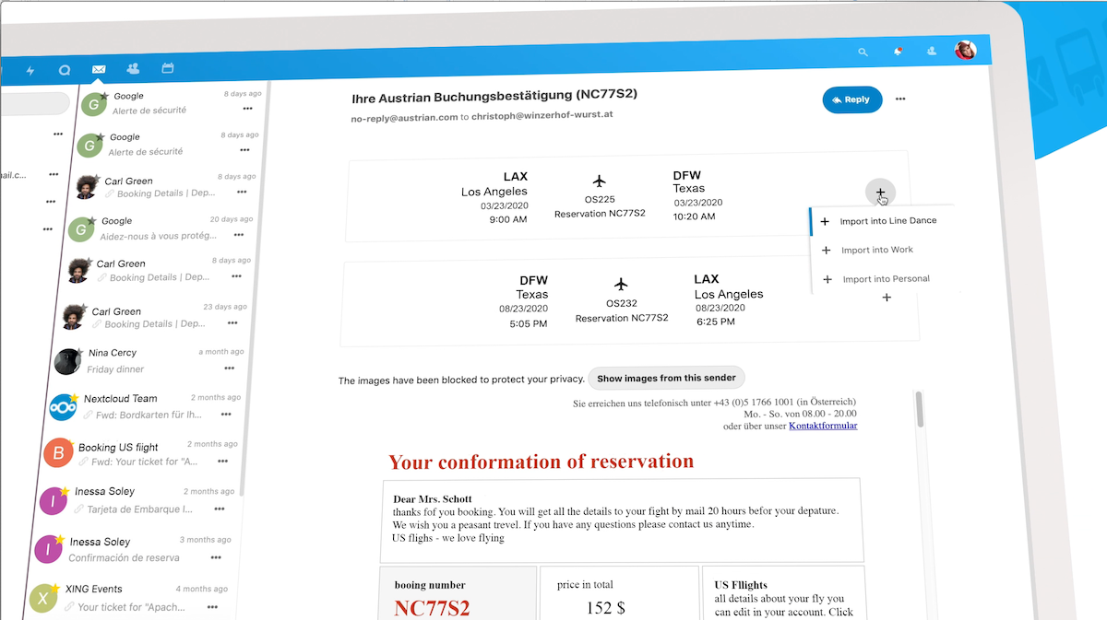Click recipient christoph@winzerhof-wurst.at
The width and height of the screenshot is (1107, 620).
pyautogui.click(x=542, y=115)
